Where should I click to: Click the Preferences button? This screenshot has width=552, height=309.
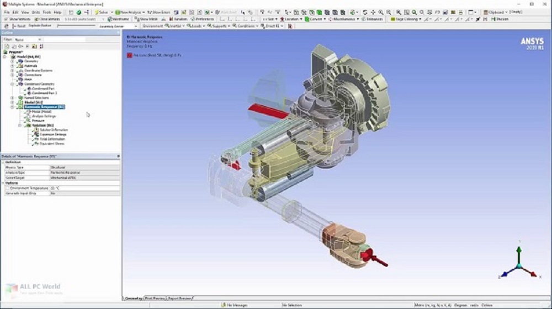point(203,19)
